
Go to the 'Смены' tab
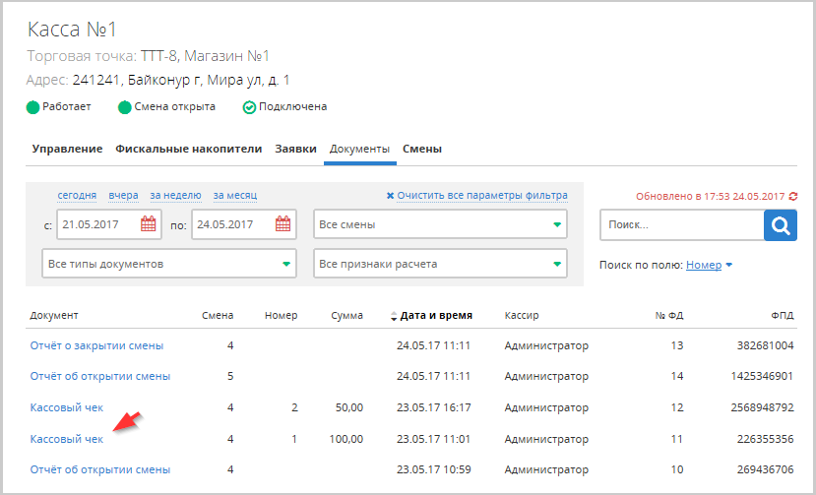422,149
